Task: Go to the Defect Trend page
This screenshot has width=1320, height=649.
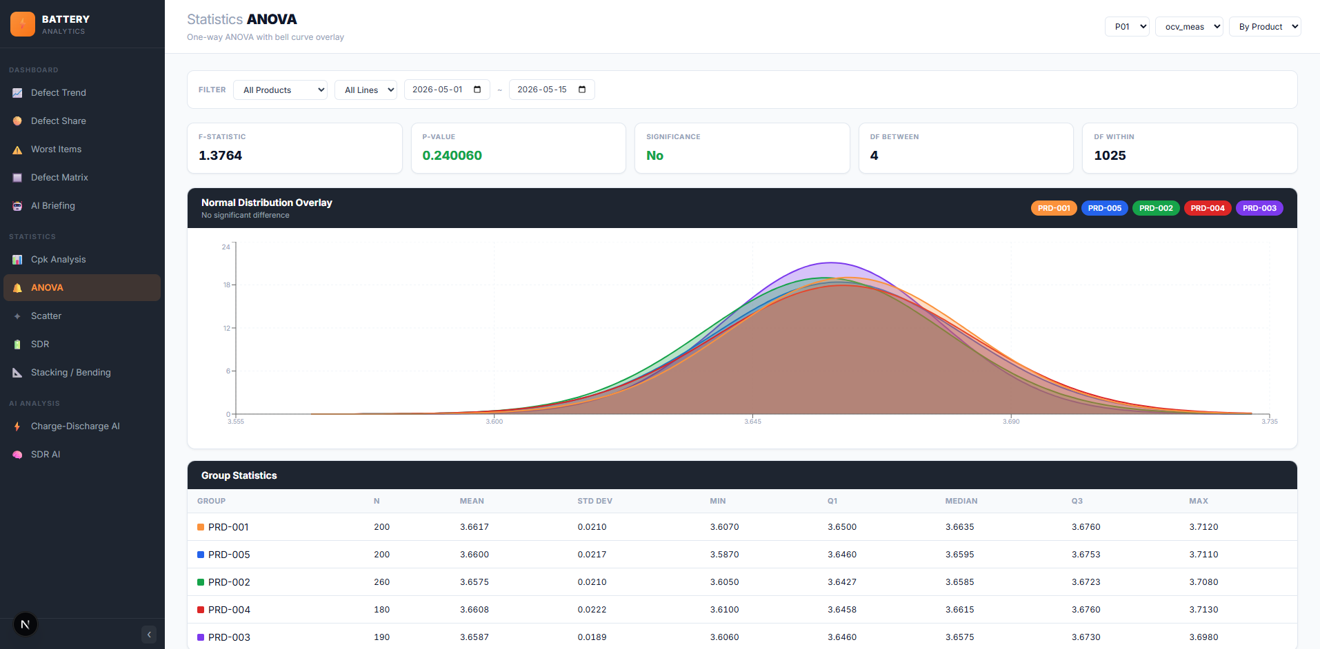Action: click(x=82, y=93)
